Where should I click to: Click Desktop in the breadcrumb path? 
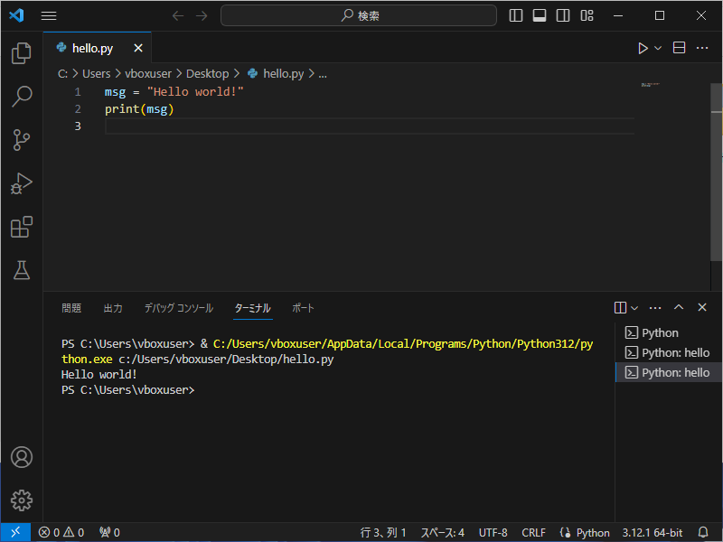(207, 73)
